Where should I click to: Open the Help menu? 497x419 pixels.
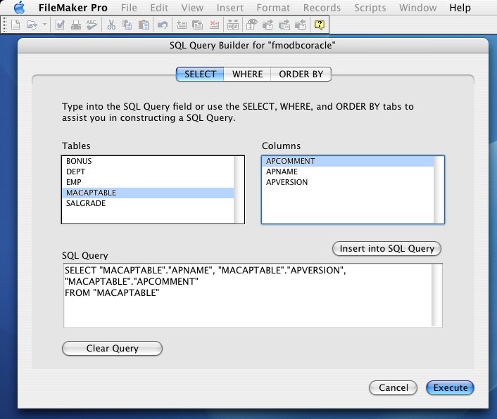point(460,8)
